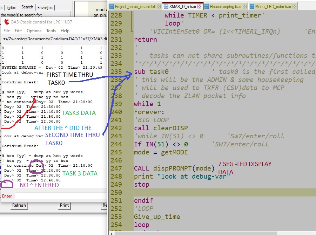This screenshot has height=235, width=316.
Task: Click the Enter command input field
Action: click(x=60, y=196)
